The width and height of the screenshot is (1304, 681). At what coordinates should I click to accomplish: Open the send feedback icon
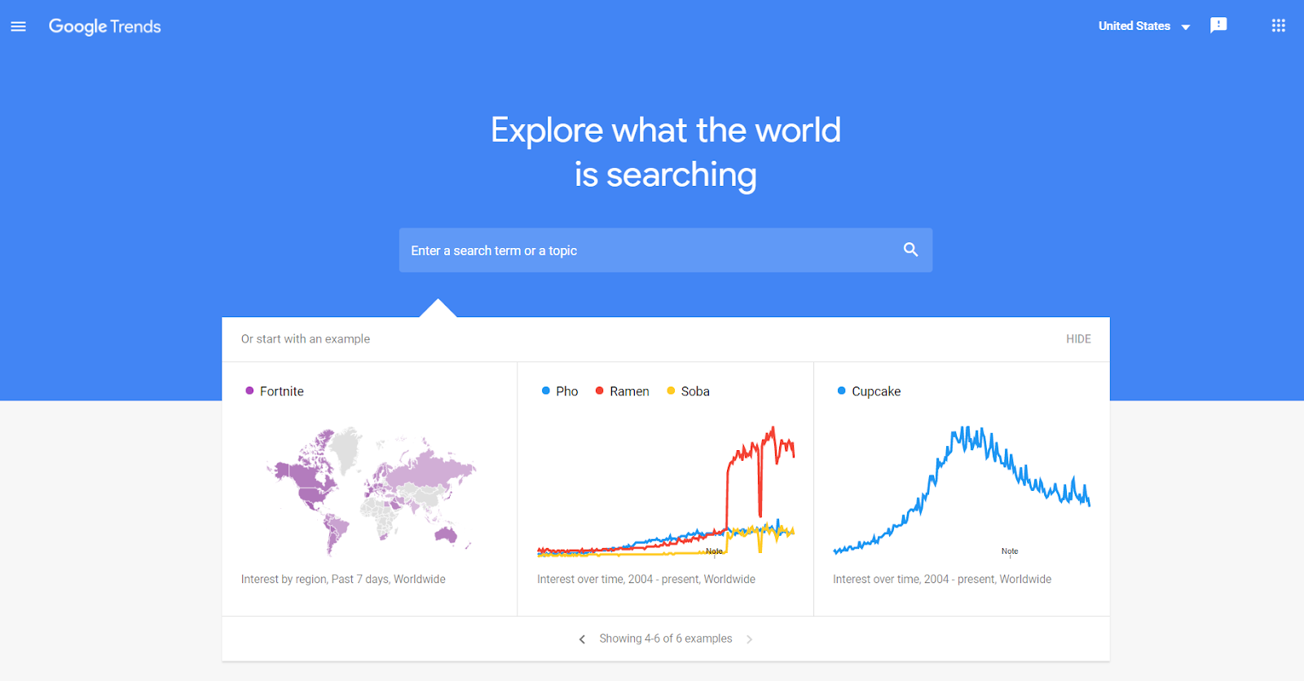[1218, 25]
